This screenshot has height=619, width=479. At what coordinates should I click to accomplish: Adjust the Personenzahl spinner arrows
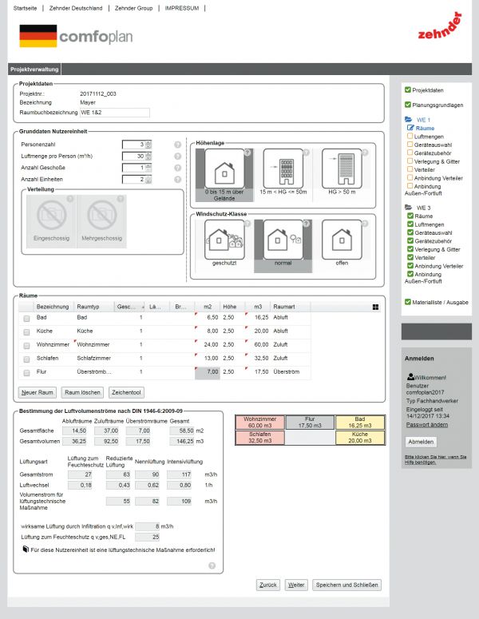point(148,145)
